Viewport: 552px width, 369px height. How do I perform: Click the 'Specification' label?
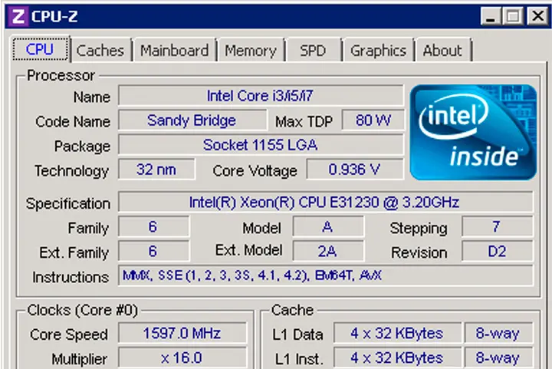[68, 204]
